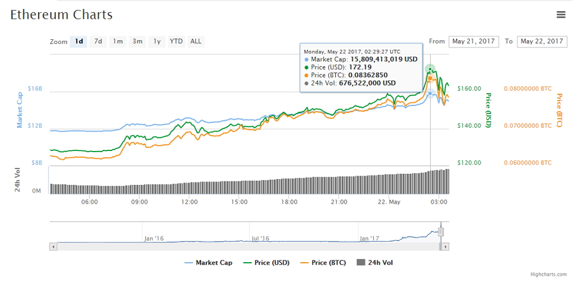The height and width of the screenshot is (285, 586).
Task: Click the Jul '16 navigator label
Action: [x=261, y=238]
